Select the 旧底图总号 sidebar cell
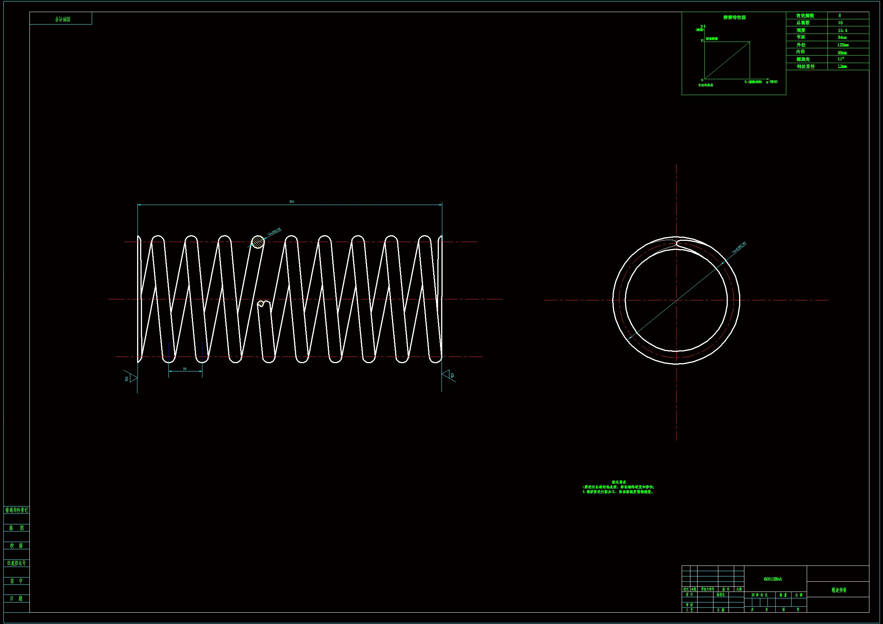883x624 pixels. (x=17, y=563)
